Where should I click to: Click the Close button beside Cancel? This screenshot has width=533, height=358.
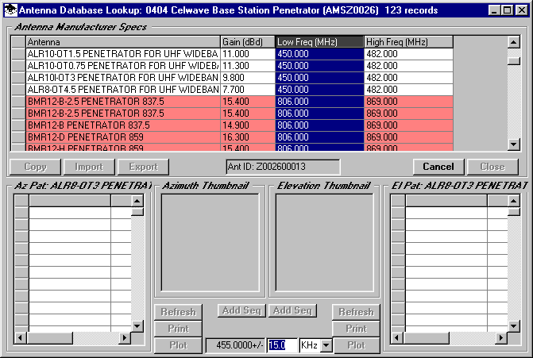[x=492, y=167]
